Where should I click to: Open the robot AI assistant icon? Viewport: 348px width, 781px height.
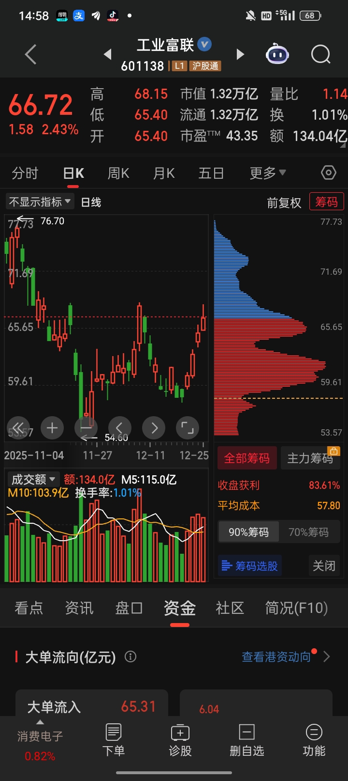pos(277,54)
